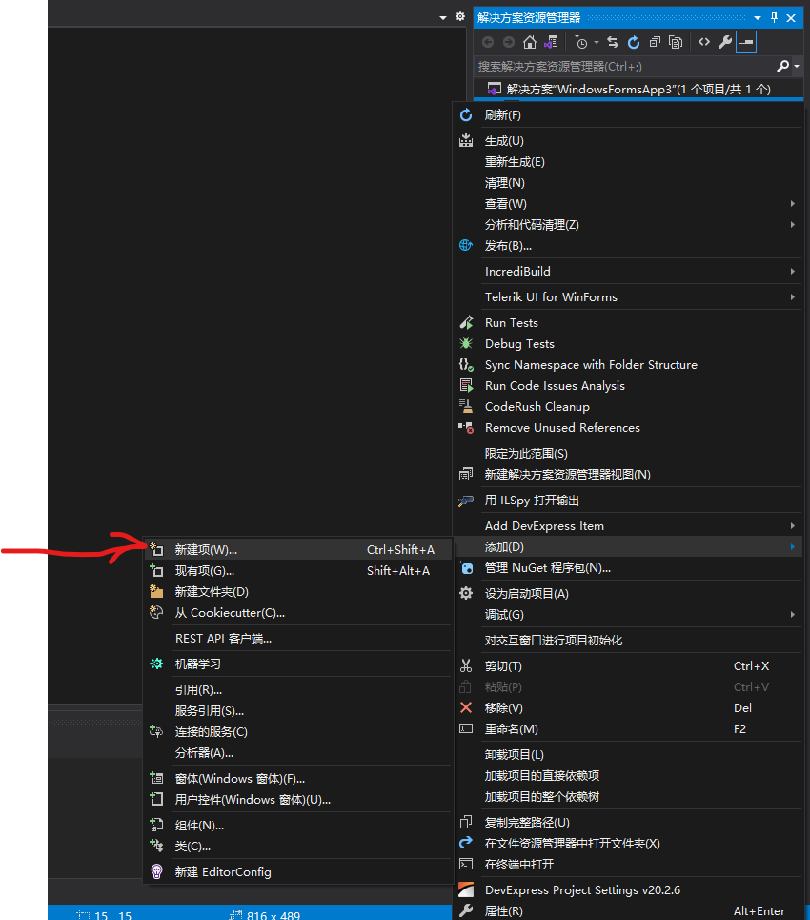This screenshot has width=810, height=920.
Task: Select CodeRush Cleanup entry
Action: (x=628, y=406)
